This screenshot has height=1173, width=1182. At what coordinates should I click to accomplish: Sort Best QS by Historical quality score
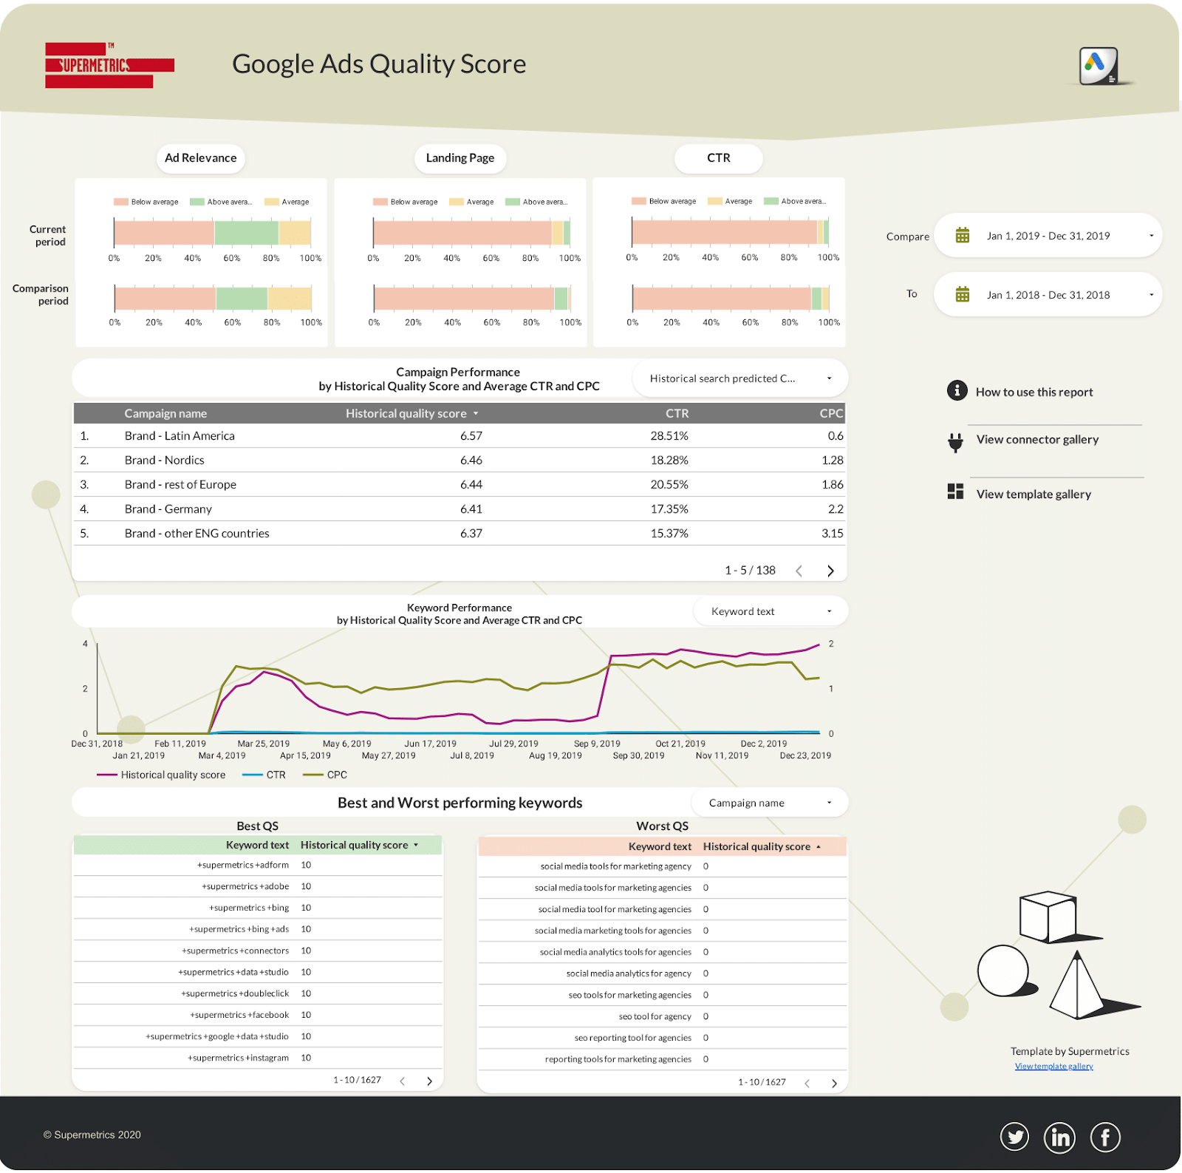pos(359,845)
